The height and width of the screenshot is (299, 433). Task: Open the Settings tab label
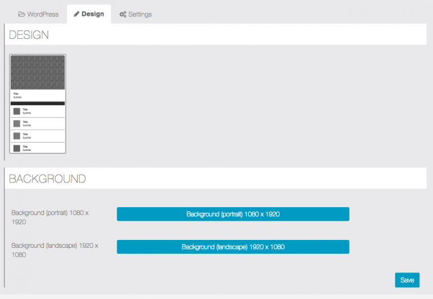coord(140,14)
